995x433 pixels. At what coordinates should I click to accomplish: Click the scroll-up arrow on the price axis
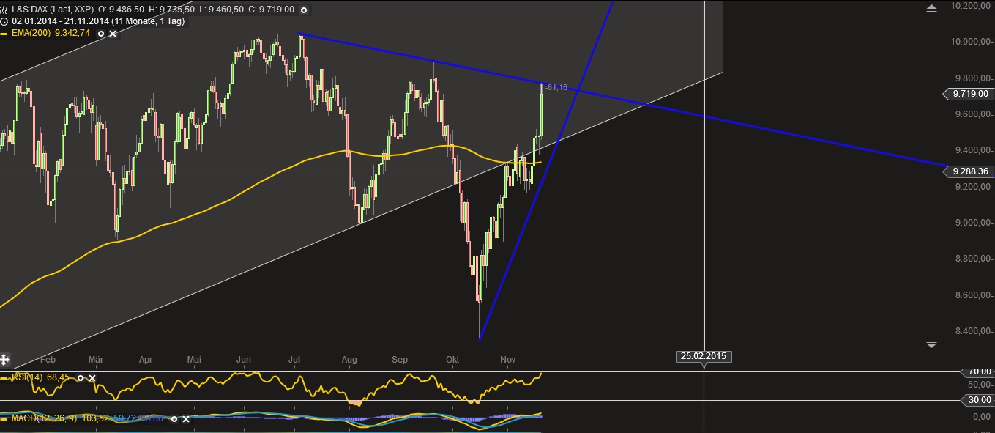(931, 7)
